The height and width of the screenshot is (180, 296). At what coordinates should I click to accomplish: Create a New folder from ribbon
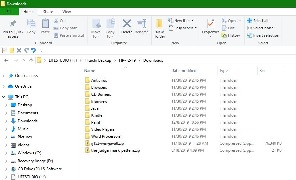[160, 28]
